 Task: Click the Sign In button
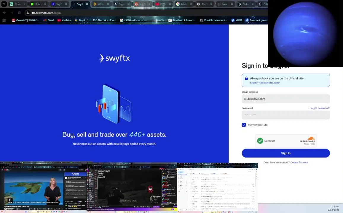[x=286, y=153]
